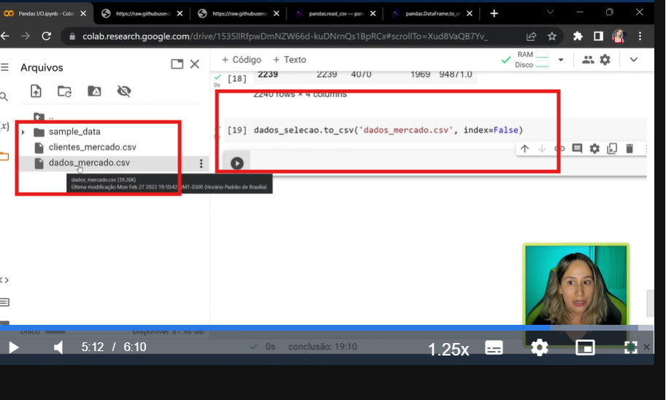Viewport: 666px width, 400px height.
Task: Play the video
Action: (13, 347)
